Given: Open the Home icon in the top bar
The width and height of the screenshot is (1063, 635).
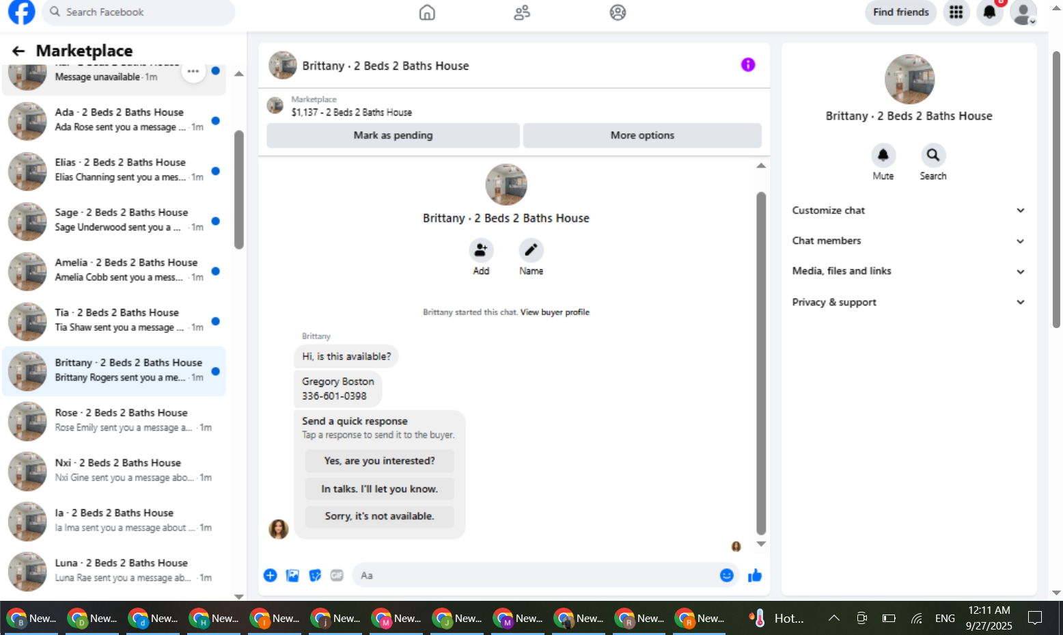Looking at the screenshot, I should pyautogui.click(x=427, y=12).
